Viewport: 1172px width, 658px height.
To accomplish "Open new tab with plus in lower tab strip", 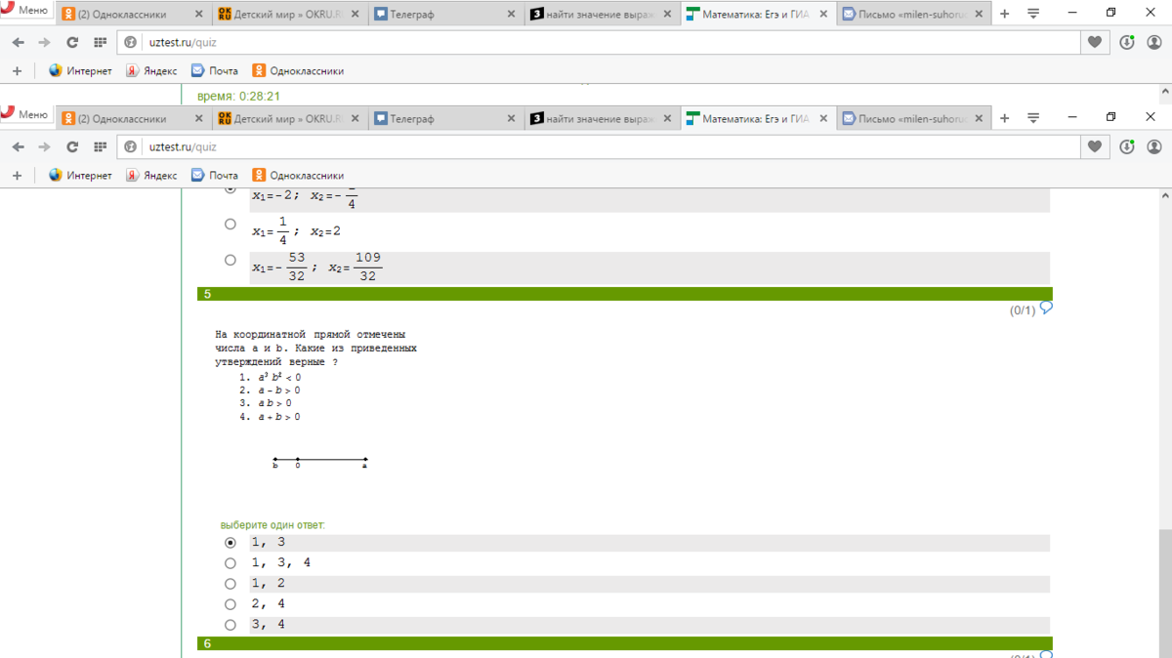I will tap(1005, 119).
